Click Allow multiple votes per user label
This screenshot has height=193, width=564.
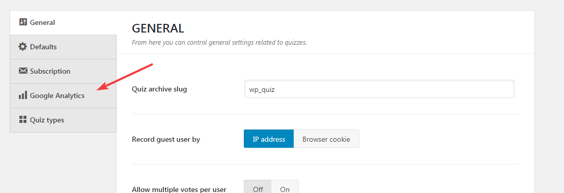(179, 189)
